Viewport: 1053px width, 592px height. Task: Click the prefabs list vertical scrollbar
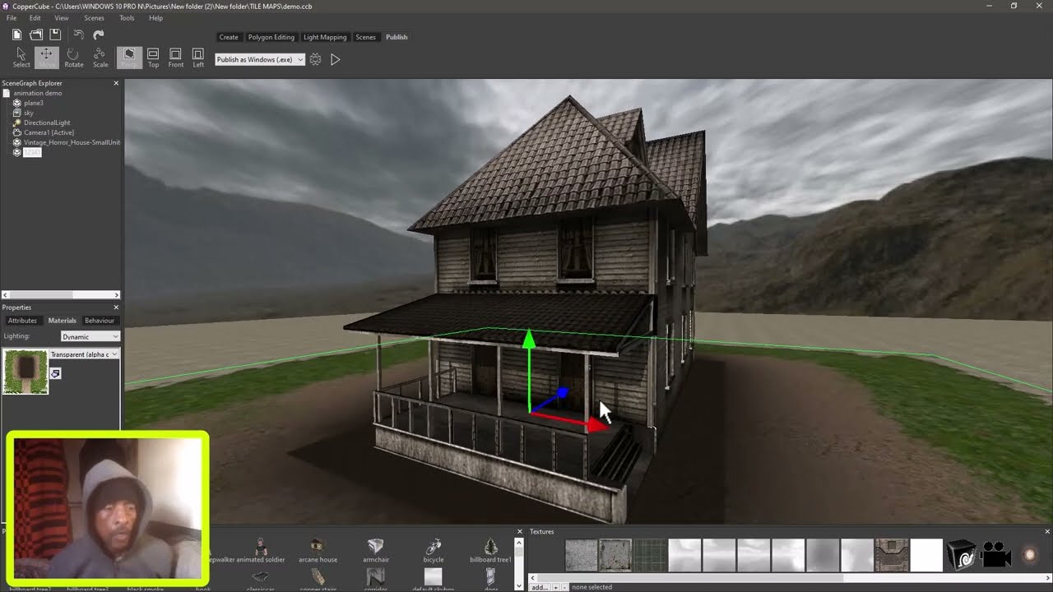[519, 563]
